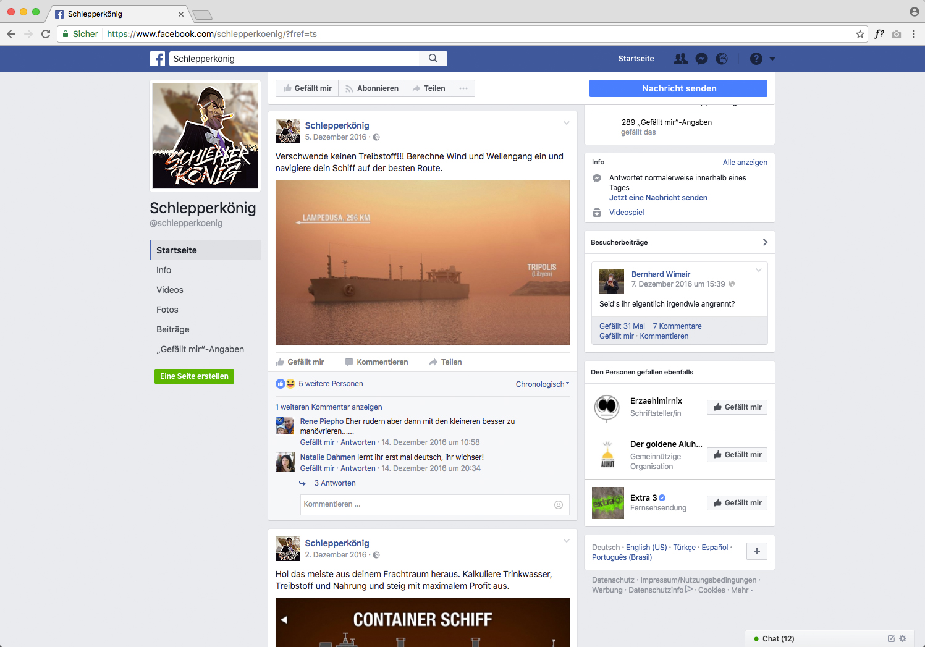The width and height of the screenshot is (925, 647).
Task: Open Chrome three-dot menu
Action: click(914, 34)
